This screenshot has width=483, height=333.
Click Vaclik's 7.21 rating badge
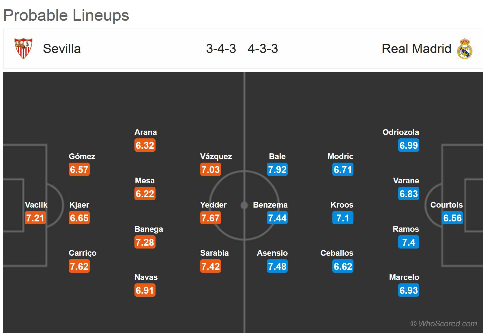pyautogui.click(x=35, y=218)
